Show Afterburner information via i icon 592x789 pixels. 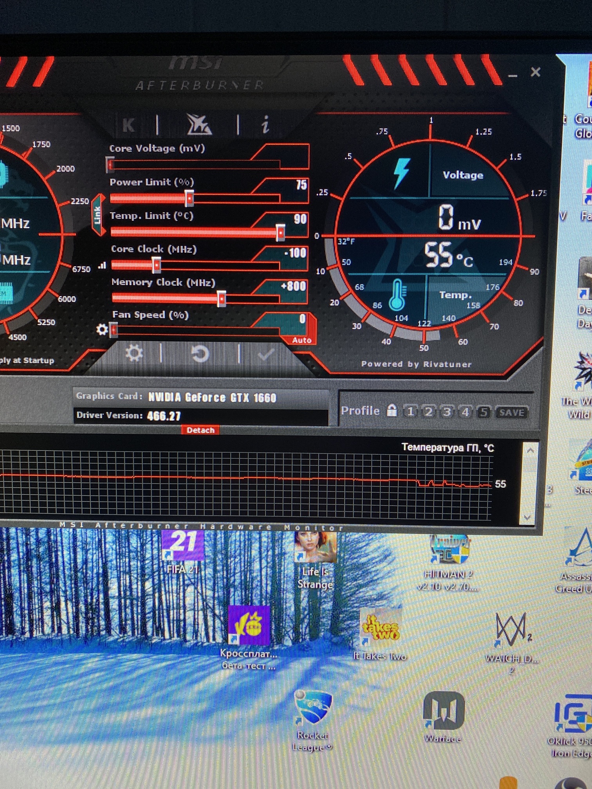click(x=266, y=124)
